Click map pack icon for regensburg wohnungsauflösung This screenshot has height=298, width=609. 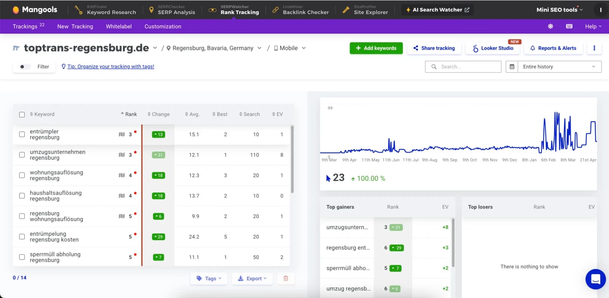[122, 216]
